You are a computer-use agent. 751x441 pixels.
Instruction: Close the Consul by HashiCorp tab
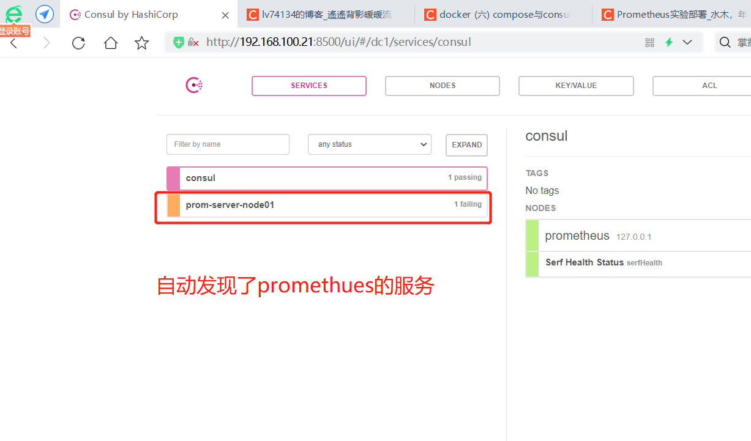point(225,15)
